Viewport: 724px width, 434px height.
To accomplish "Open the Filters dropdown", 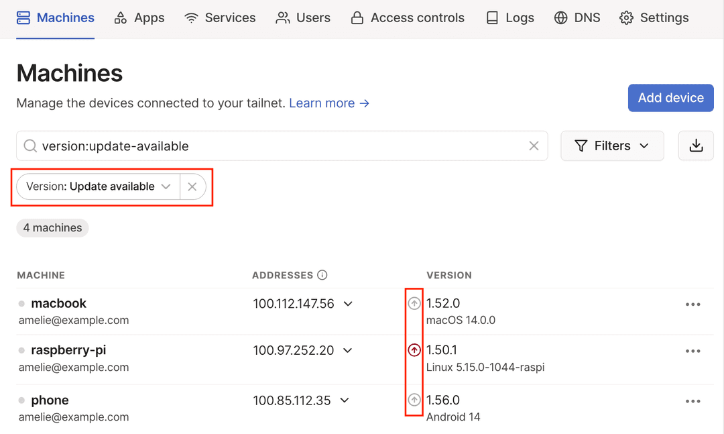I will (612, 146).
